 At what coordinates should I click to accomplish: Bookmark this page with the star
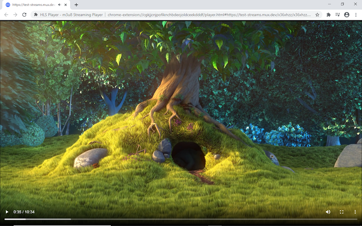317,15
